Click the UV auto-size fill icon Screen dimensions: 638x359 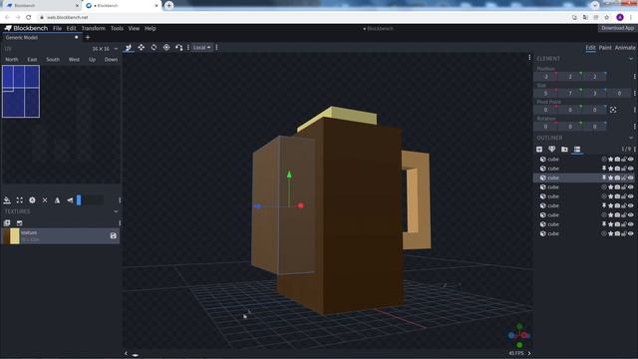(x=7, y=199)
